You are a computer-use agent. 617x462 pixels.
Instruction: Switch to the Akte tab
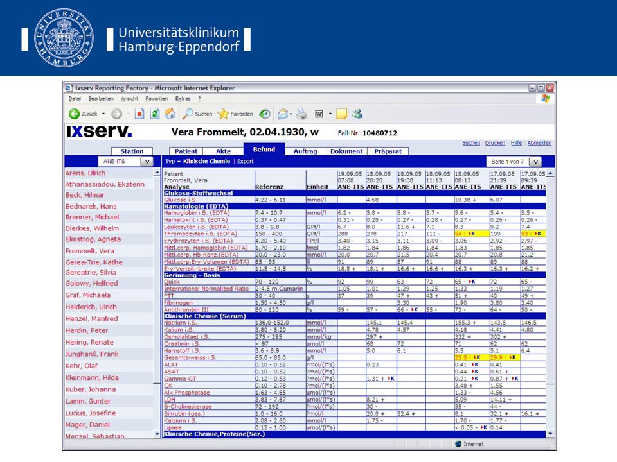(223, 151)
